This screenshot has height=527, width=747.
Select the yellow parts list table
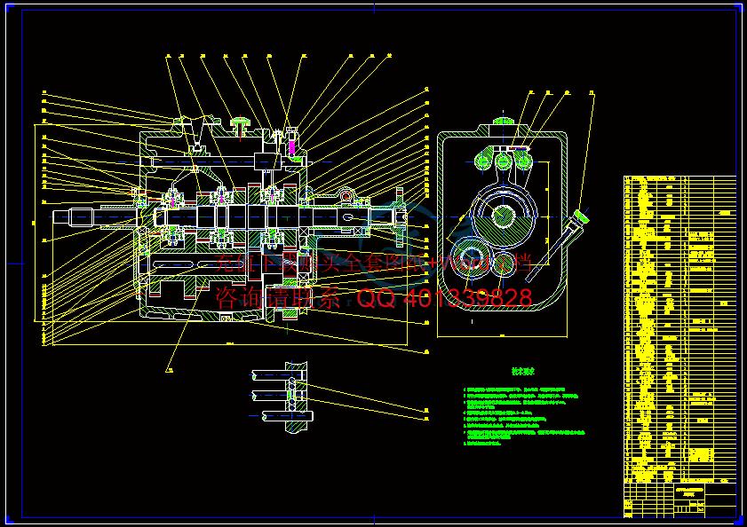679,329
